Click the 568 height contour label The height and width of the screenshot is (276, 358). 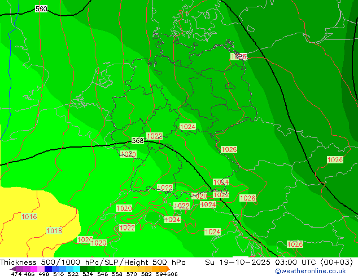[138, 140]
